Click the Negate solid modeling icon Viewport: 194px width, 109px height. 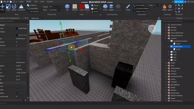click(111, 6)
